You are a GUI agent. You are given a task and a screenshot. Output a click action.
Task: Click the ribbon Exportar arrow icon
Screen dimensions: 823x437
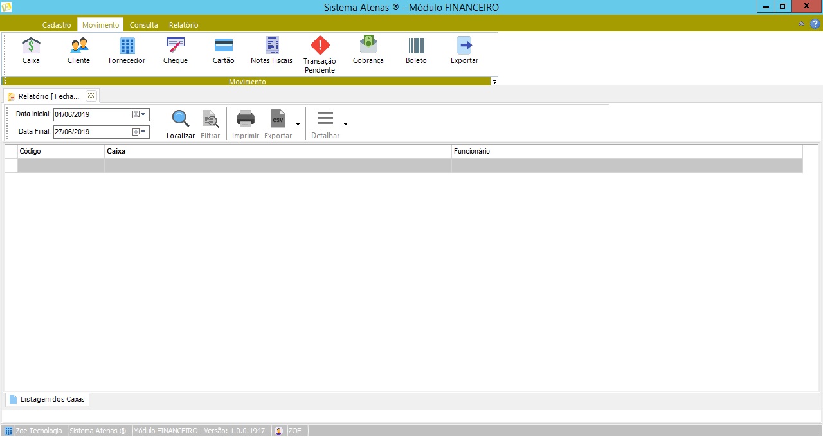pyautogui.click(x=464, y=45)
